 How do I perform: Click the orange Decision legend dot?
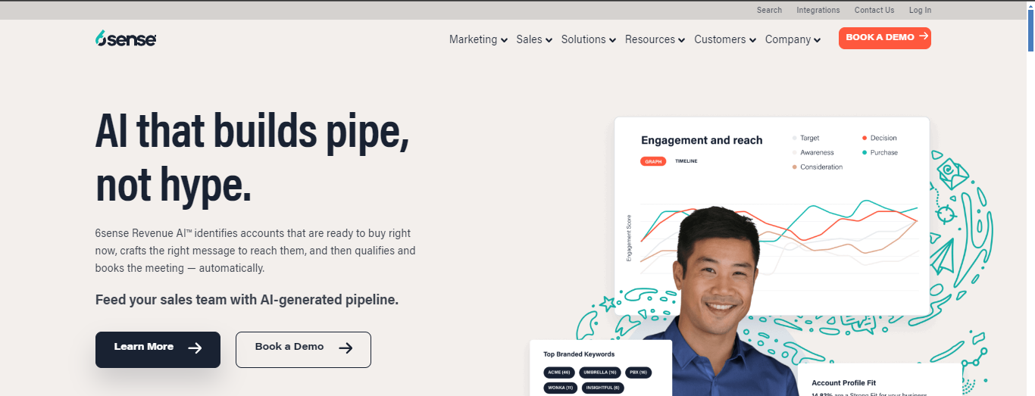coord(865,138)
